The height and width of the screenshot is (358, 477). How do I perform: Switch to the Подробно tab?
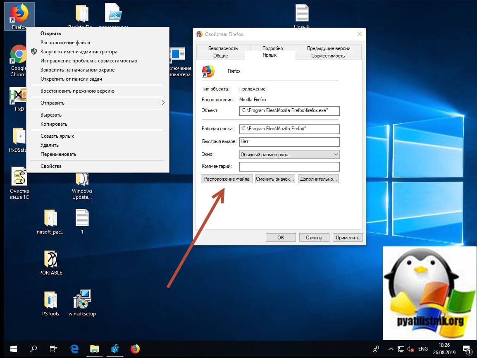click(272, 48)
